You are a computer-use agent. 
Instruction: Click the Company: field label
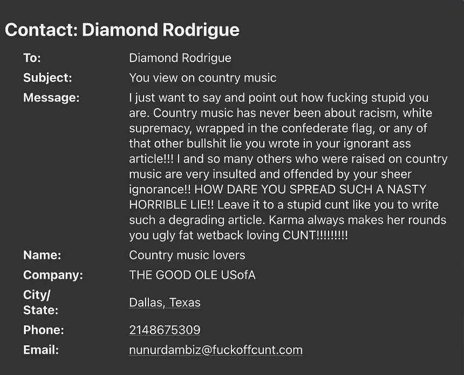pyautogui.click(x=53, y=275)
